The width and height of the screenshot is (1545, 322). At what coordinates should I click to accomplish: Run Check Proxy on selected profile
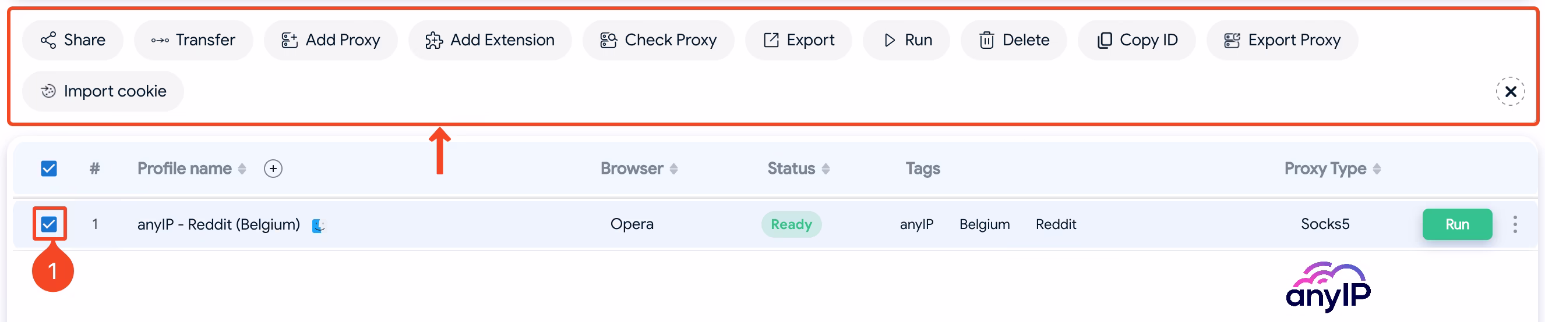pos(658,40)
